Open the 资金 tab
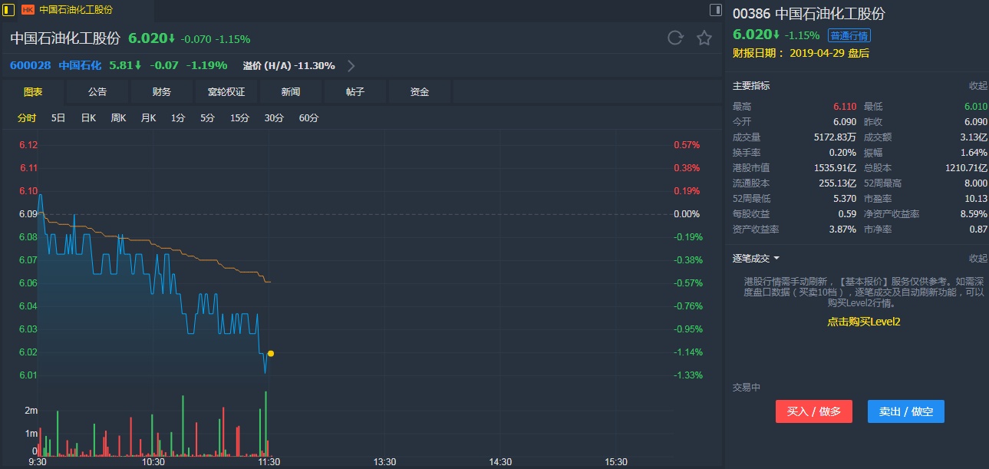This screenshot has width=989, height=469. tap(420, 91)
